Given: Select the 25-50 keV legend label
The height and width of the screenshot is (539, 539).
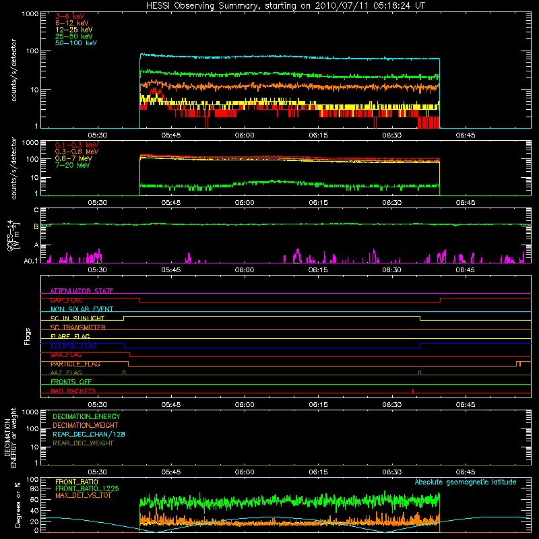Looking at the screenshot, I should pos(74,36).
